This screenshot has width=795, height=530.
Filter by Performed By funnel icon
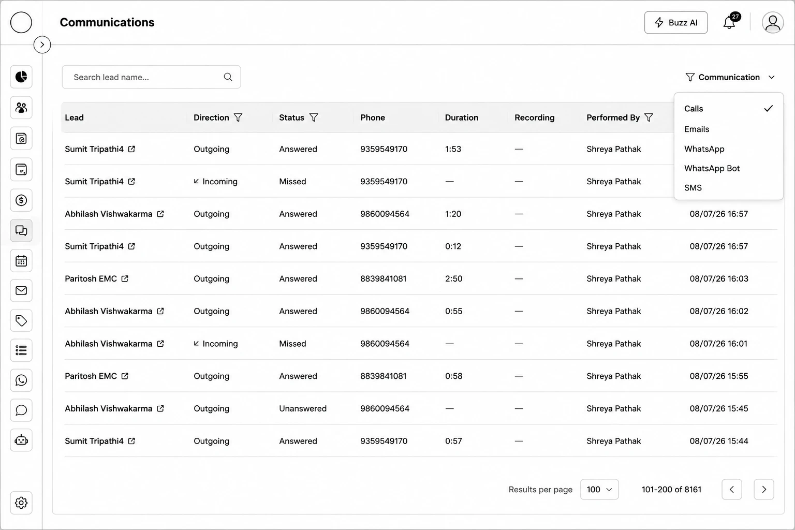point(649,117)
